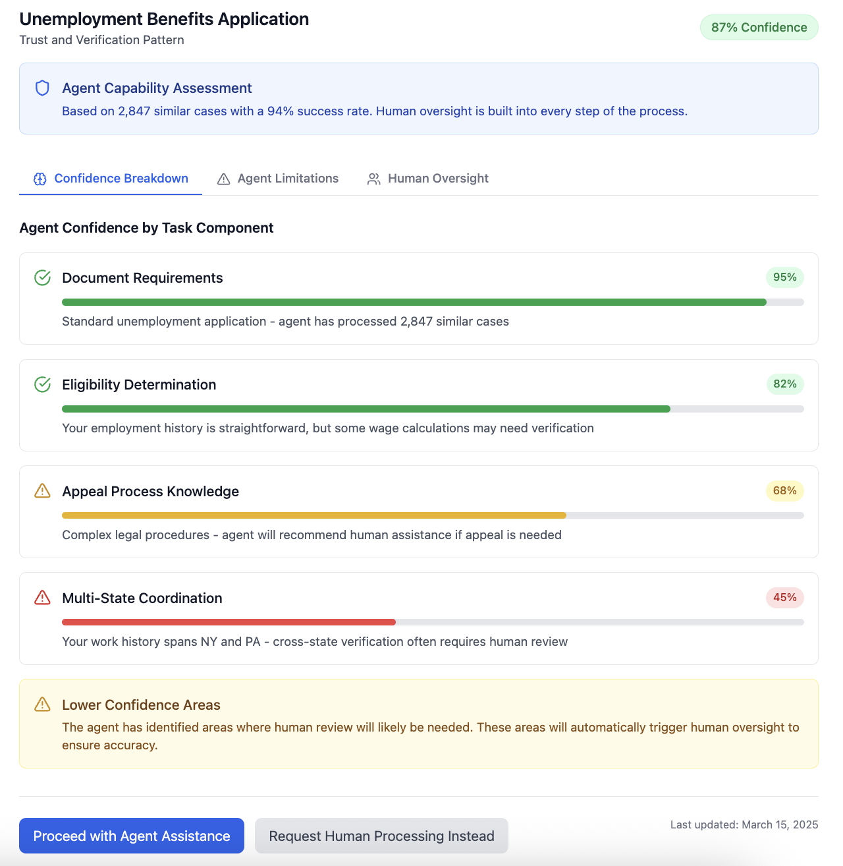Click the 68% badge for Appeal Process Knowledge
This screenshot has height=866, width=843.
(x=784, y=491)
